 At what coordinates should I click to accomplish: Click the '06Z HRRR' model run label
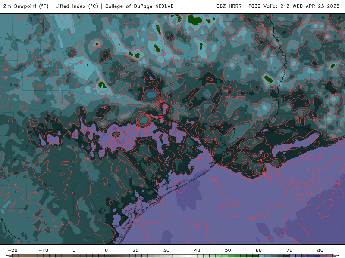pyautogui.click(x=229, y=6)
